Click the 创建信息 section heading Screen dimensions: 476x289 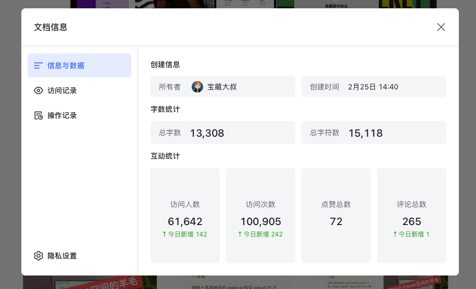coord(165,64)
